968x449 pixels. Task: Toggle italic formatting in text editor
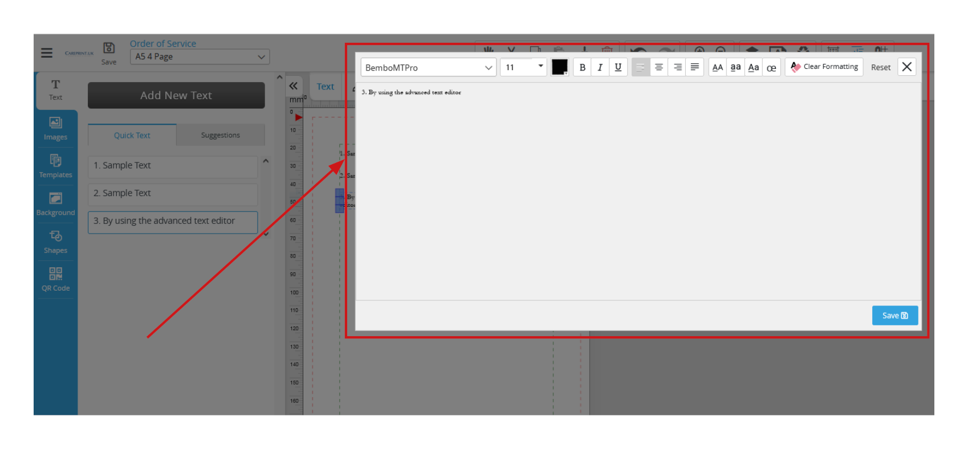[600, 67]
